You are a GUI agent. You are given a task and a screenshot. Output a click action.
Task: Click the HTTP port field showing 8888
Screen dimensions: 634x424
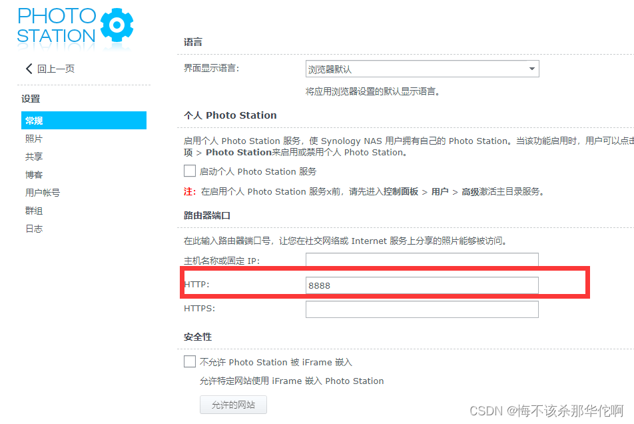(x=422, y=285)
